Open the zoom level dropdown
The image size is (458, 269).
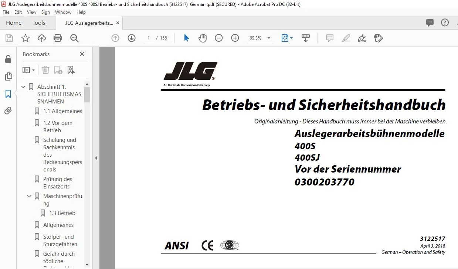pyautogui.click(x=269, y=38)
